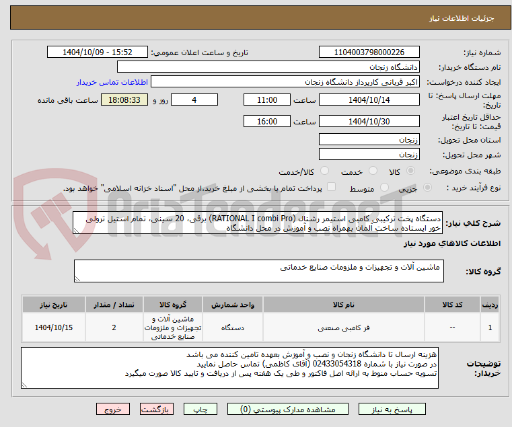Click the row number cell 1
Viewport: 512px width, 427px height.
pos(490,327)
